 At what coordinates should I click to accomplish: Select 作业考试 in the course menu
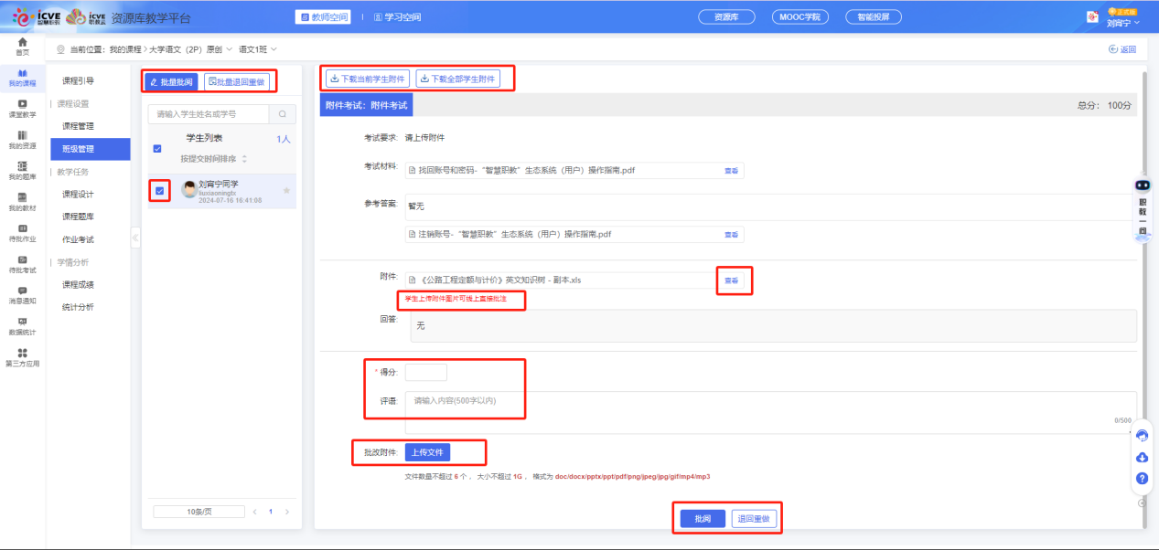click(78, 239)
